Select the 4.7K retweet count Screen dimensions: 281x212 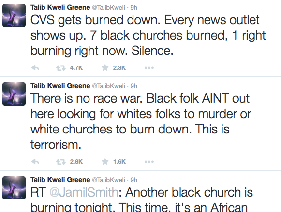pyautogui.click(x=76, y=68)
